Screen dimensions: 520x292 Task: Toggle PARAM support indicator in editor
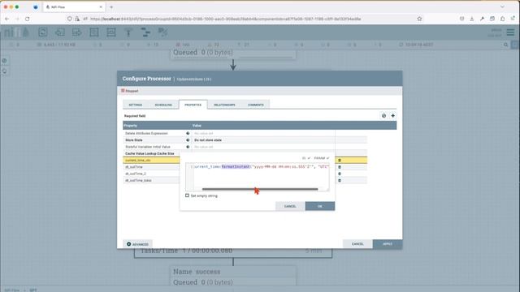click(x=322, y=158)
